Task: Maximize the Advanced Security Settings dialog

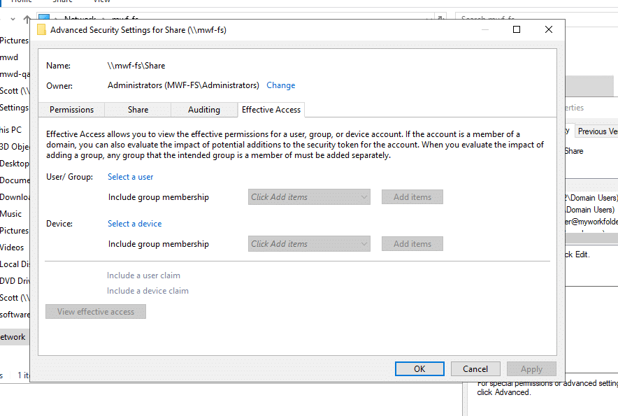Action: coord(517,29)
